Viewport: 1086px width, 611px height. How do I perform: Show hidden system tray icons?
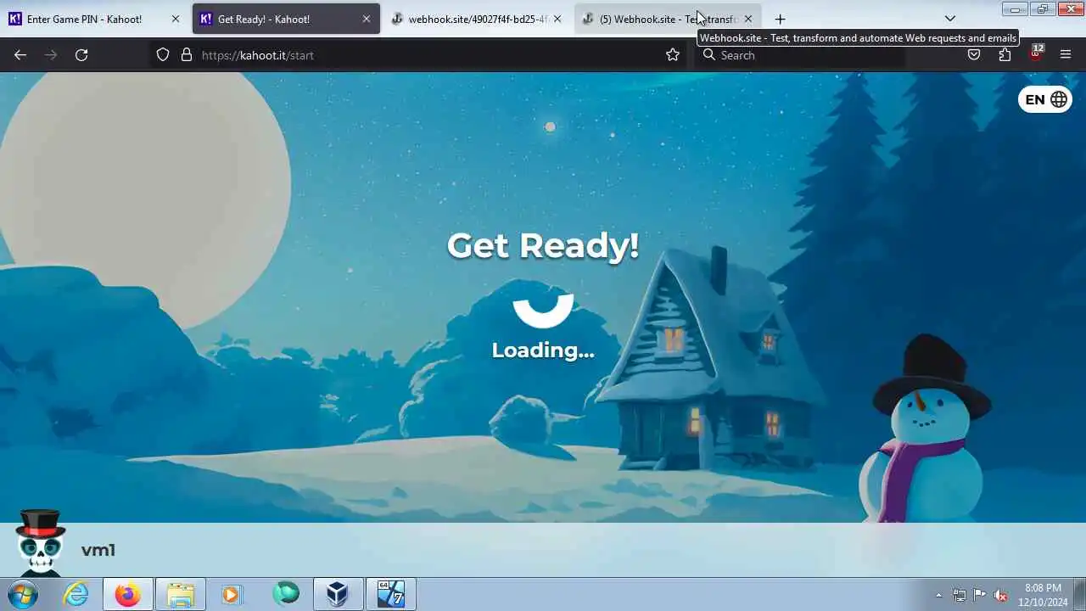pos(938,595)
